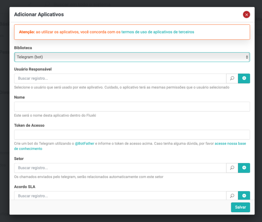Click magnifier icon in Acordo SLA row
Screen dimensions: 262x222
pos(232,196)
